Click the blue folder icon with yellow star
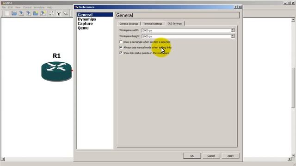The height and width of the screenshot is (166, 296). pos(36,13)
